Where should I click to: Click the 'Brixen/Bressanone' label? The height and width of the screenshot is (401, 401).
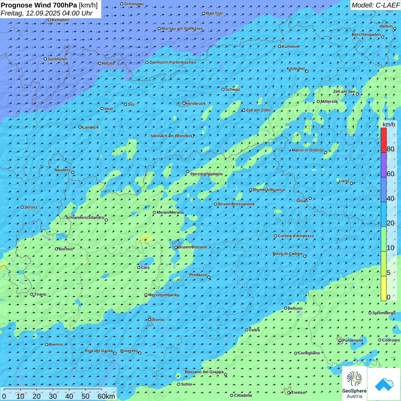(236, 204)
